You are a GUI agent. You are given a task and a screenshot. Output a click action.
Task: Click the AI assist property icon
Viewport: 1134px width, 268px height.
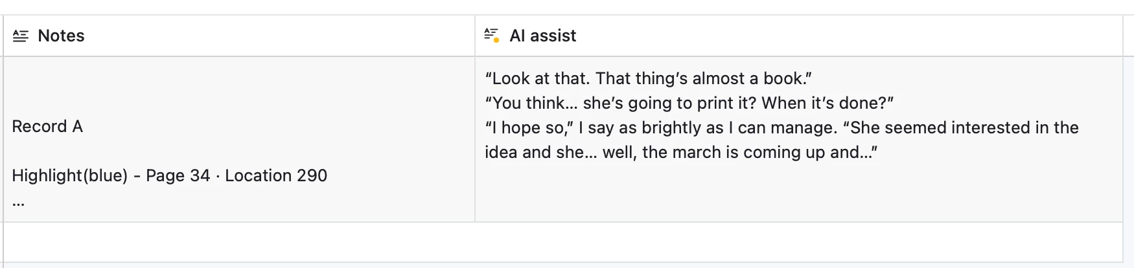(492, 36)
